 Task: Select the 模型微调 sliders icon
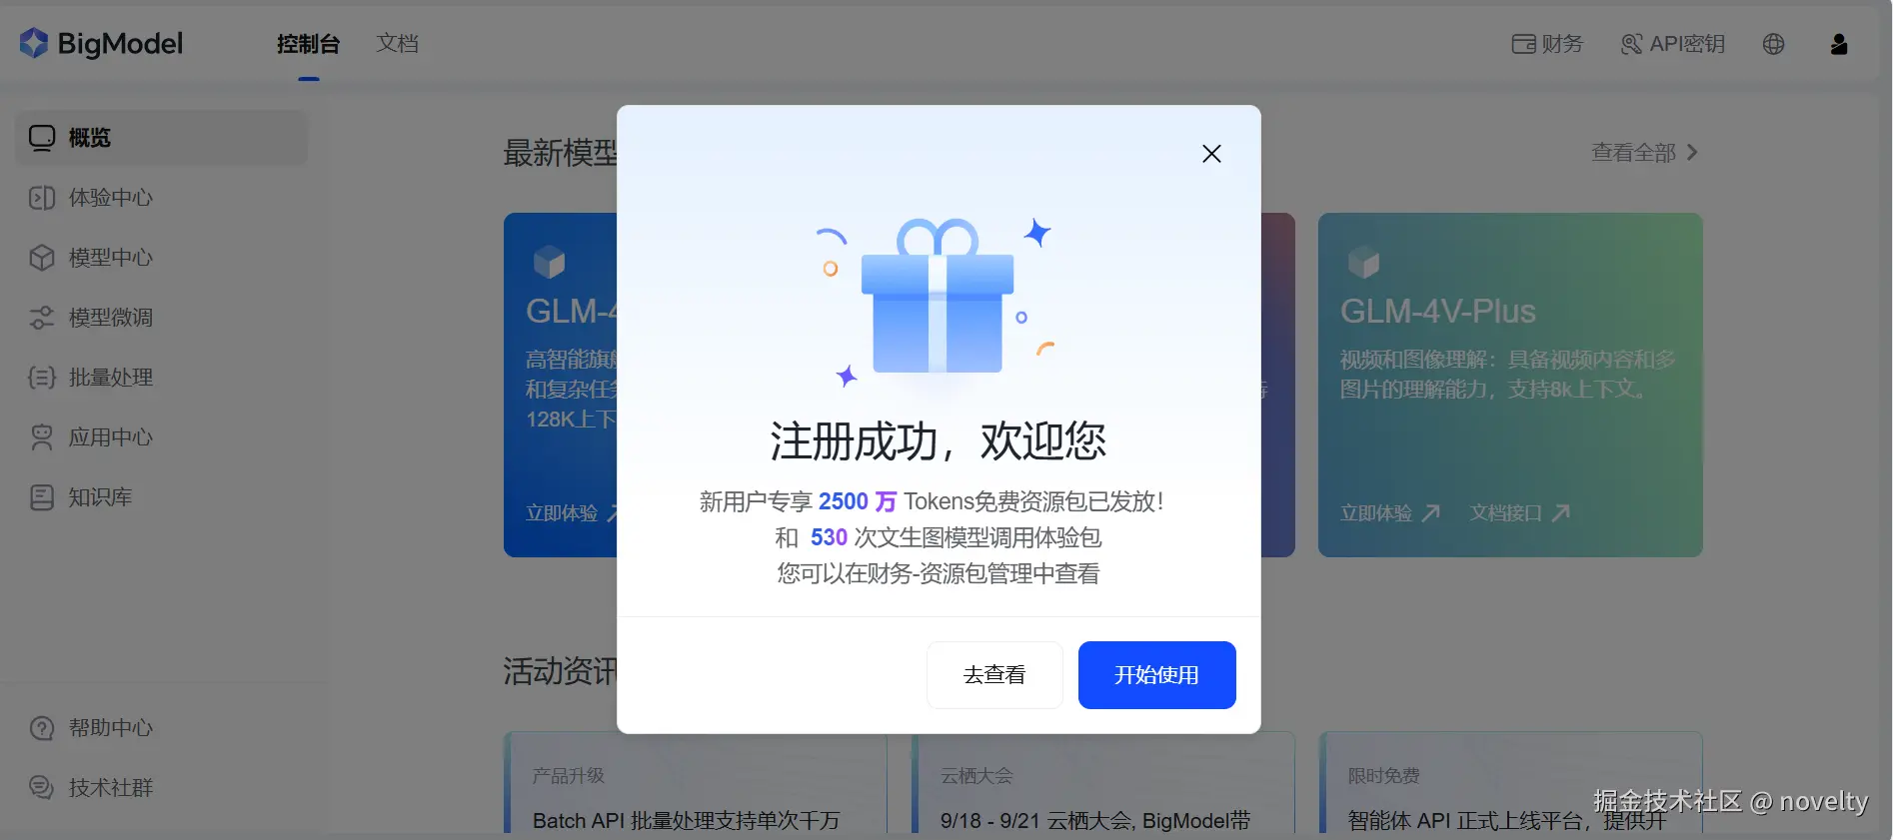42,318
